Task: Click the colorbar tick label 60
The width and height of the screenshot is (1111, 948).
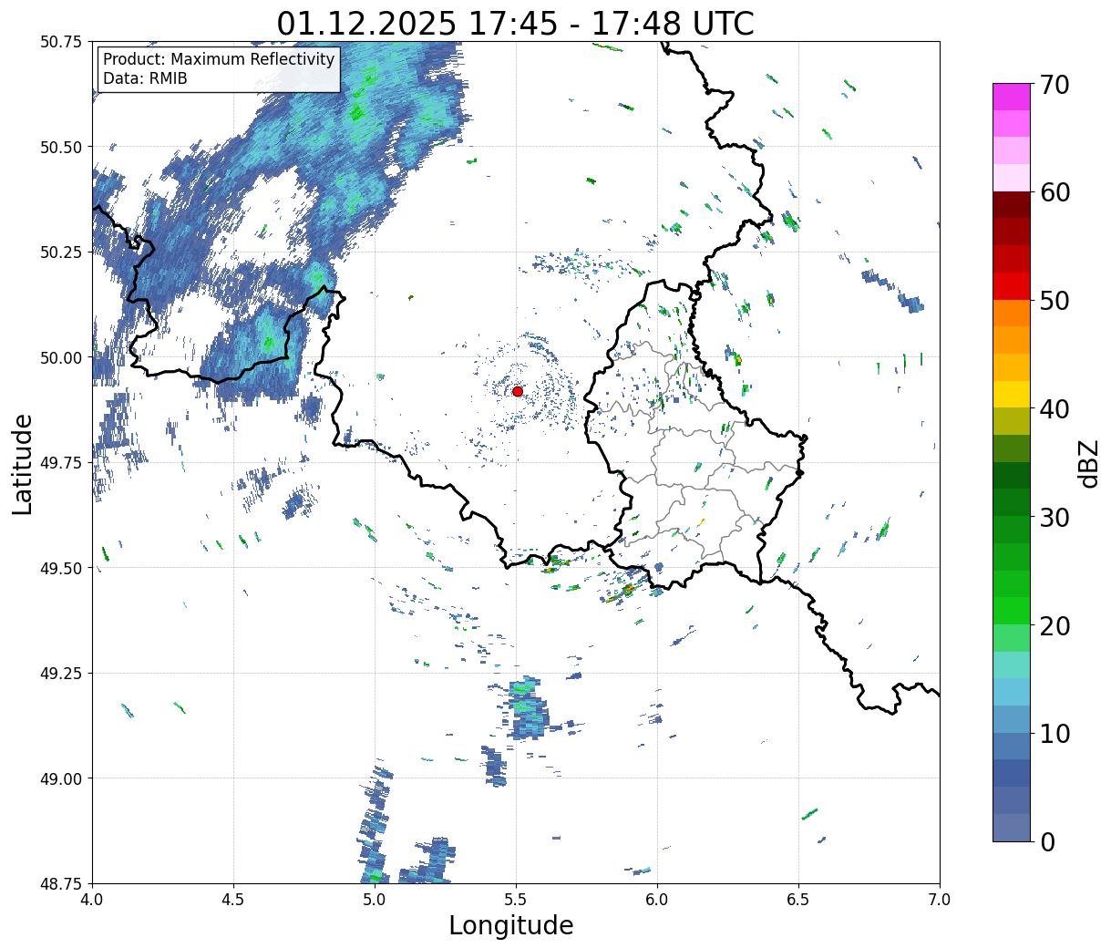Action: [x=1054, y=192]
